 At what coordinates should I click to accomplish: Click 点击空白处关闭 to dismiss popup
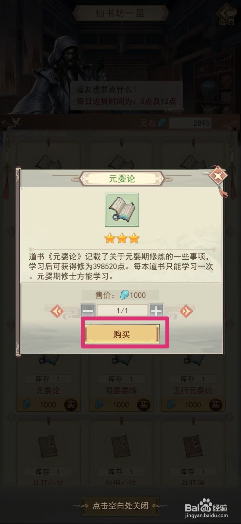[x=120, y=506]
